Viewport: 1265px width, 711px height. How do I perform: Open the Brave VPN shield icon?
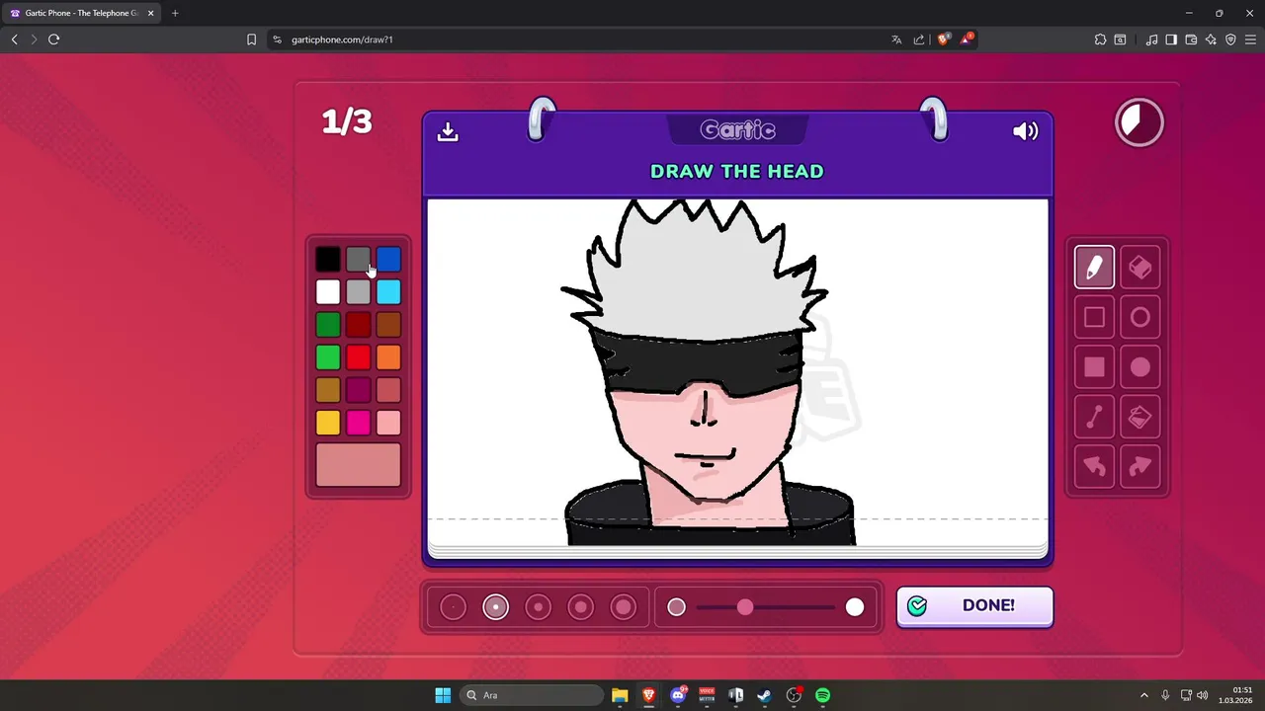[x=1230, y=39]
